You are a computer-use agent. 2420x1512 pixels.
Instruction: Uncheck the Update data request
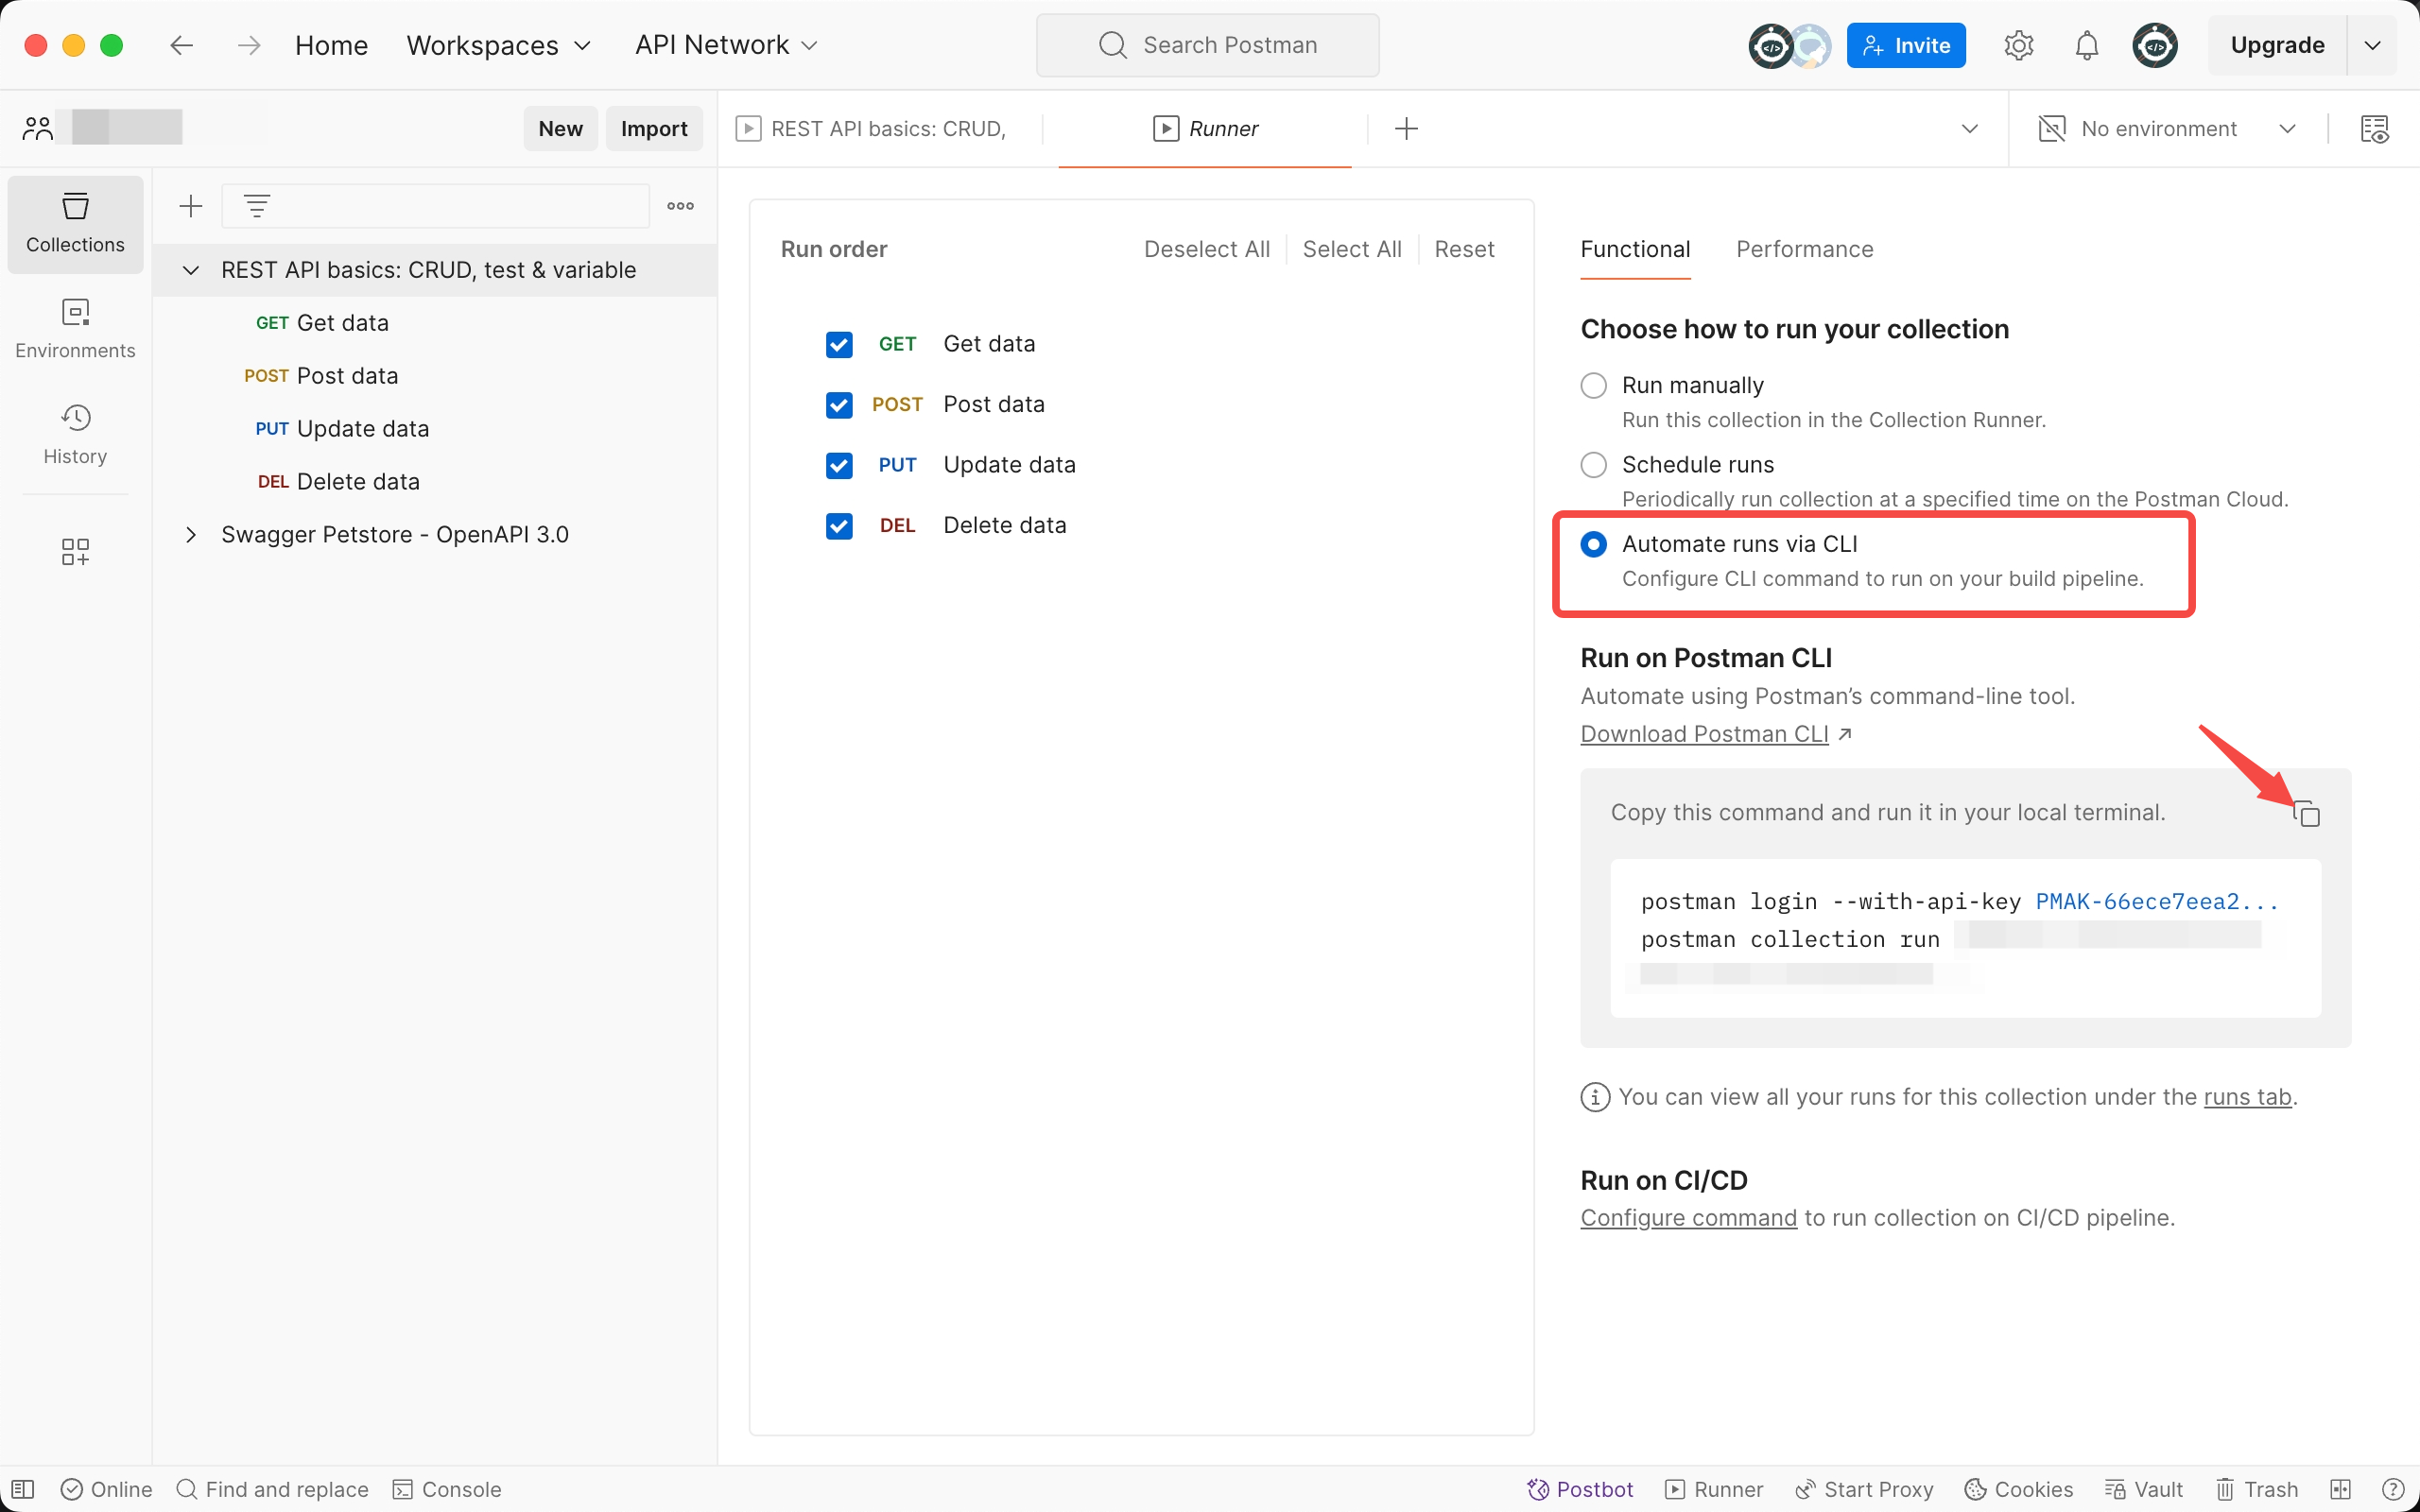point(839,465)
